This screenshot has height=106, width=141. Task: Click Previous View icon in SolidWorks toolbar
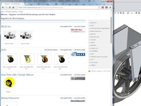pyautogui.click(x=118, y=13)
